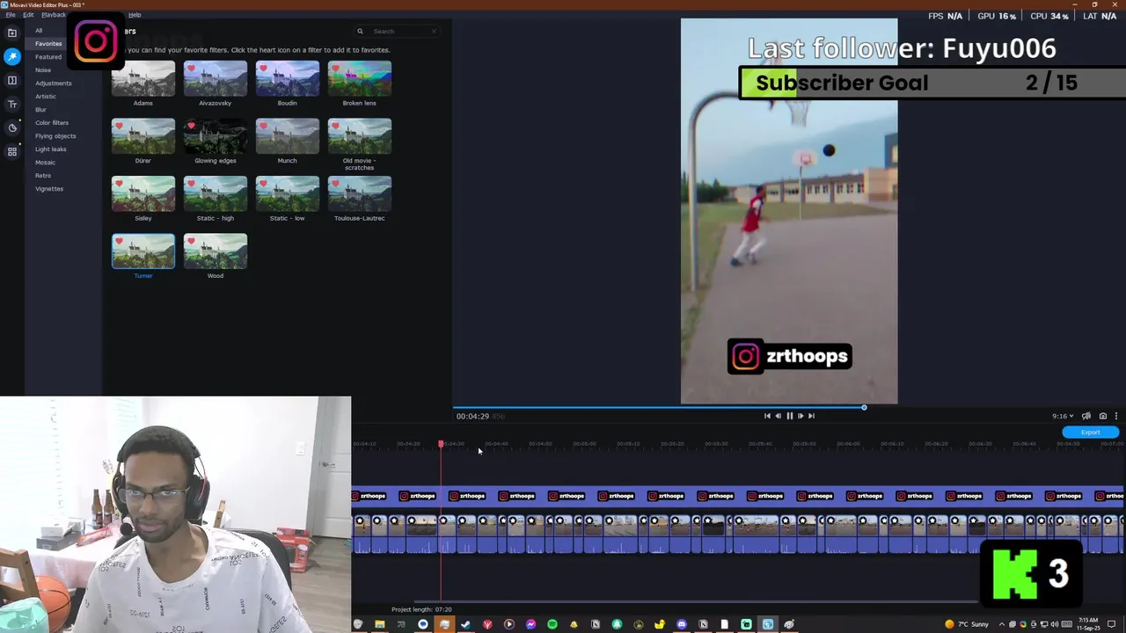Open the More tools grid icon
The height and width of the screenshot is (633, 1126).
click(12, 151)
